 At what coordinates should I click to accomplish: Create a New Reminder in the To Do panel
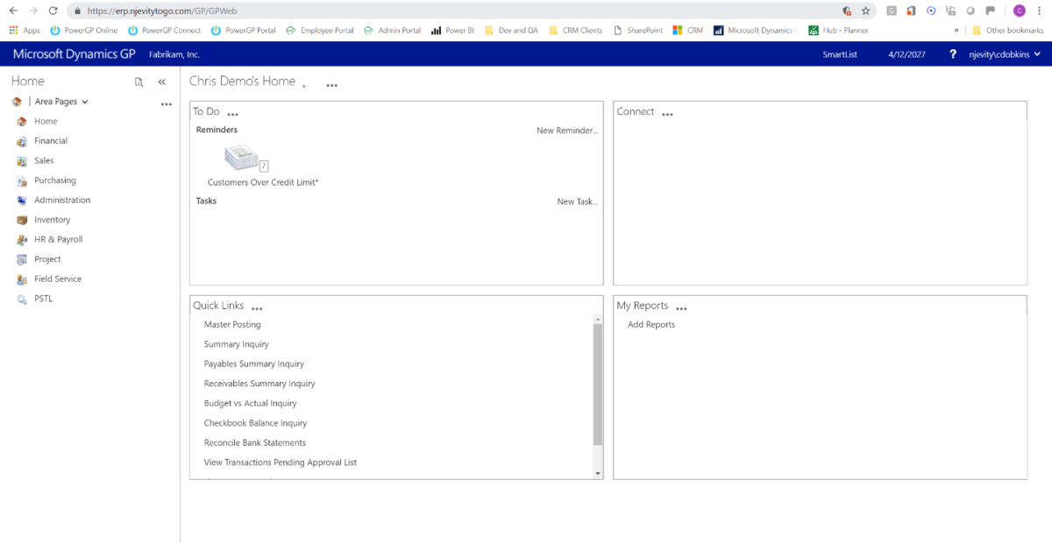click(569, 130)
